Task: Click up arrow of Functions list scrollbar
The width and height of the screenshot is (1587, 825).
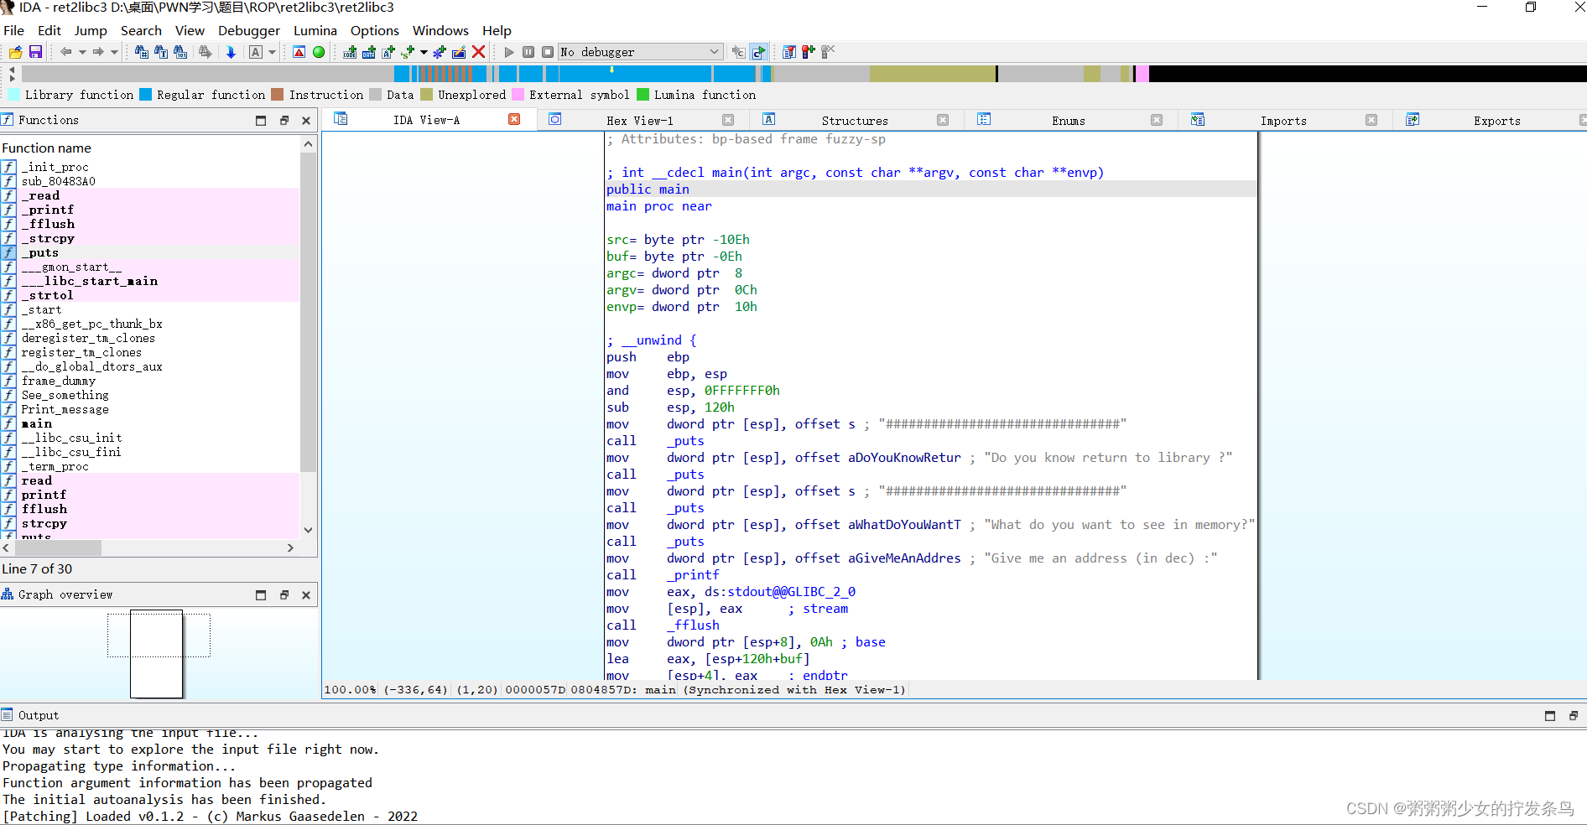Action: (308, 144)
